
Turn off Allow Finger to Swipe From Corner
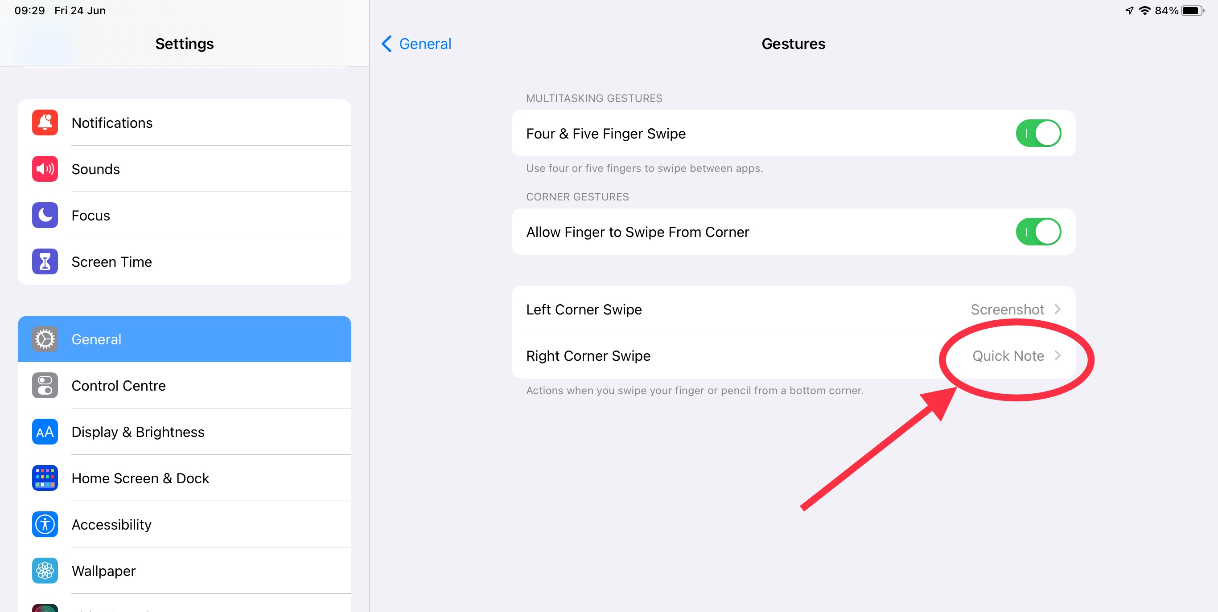coord(1038,232)
